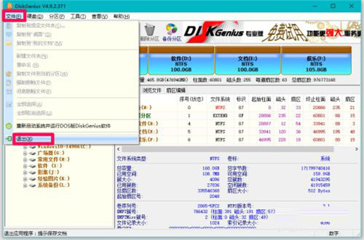Click drive icon of 常用文件(H:)
The width and height of the screenshot is (364, 240).
click(33, 160)
